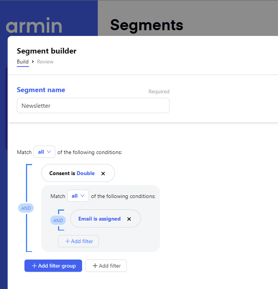The width and height of the screenshot is (278, 289).
Task: Remove the Consent is Double filter
Action: [x=103, y=174]
